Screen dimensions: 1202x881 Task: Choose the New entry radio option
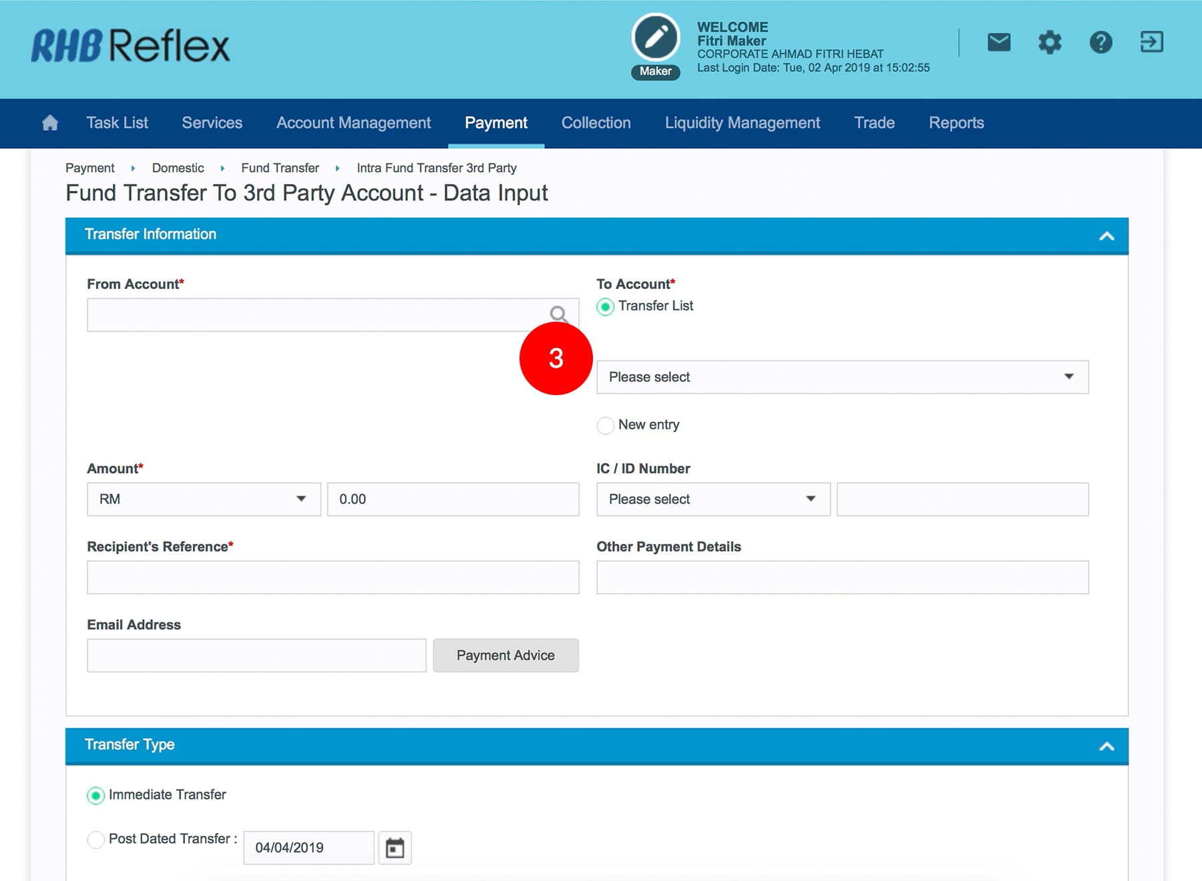pyautogui.click(x=606, y=426)
